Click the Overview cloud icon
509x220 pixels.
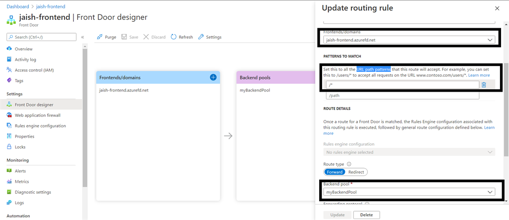coord(9,49)
